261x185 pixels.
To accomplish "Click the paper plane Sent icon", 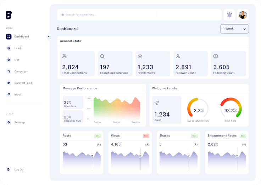I will (157, 103).
